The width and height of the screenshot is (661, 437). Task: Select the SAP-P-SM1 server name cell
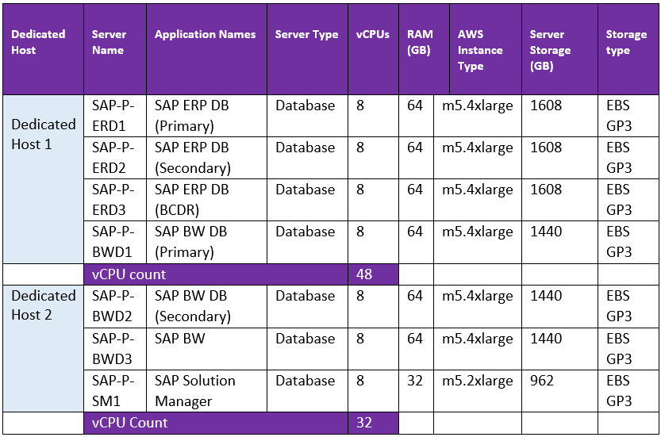click(x=113, y=390)
